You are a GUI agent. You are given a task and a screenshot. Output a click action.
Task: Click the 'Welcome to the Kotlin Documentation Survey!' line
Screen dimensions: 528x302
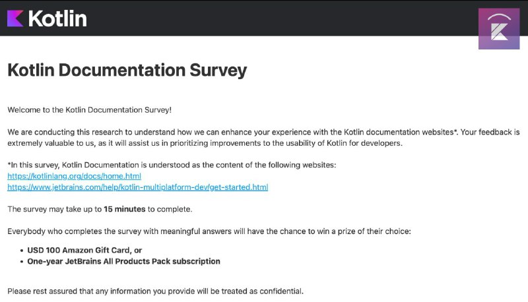point(90,110)
